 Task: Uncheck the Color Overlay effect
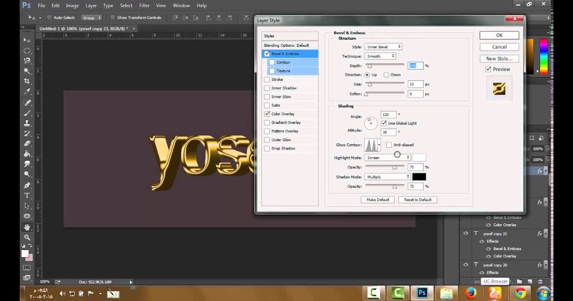point(267,114)
